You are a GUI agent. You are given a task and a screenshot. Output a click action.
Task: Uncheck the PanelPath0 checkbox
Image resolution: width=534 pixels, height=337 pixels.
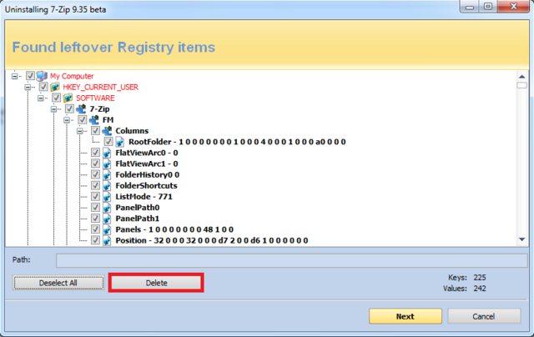(95, 207)
